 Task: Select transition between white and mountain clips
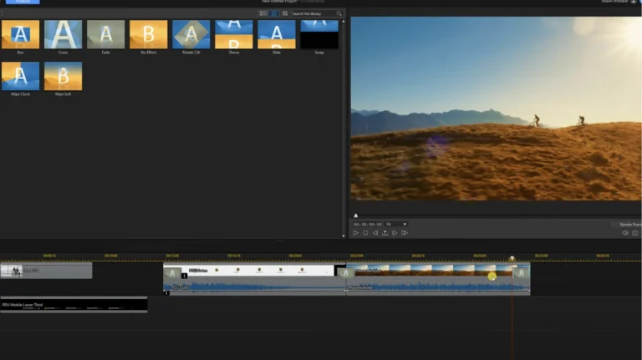pyautogui.click(x=346, y=273)
